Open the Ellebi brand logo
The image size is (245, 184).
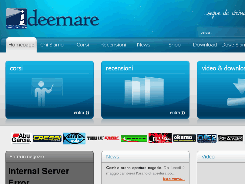tap(112, 138)
